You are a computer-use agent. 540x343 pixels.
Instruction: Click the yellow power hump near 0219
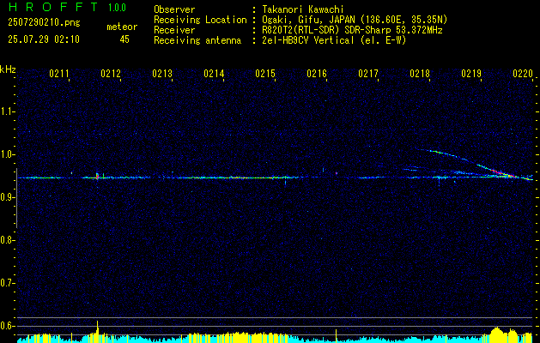pos(496,334)
